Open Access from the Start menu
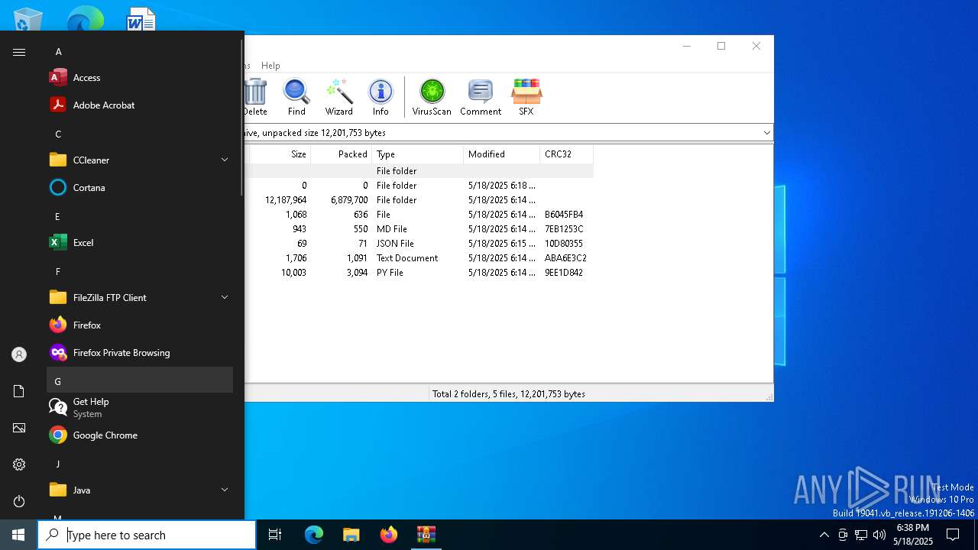 (140, 77)
